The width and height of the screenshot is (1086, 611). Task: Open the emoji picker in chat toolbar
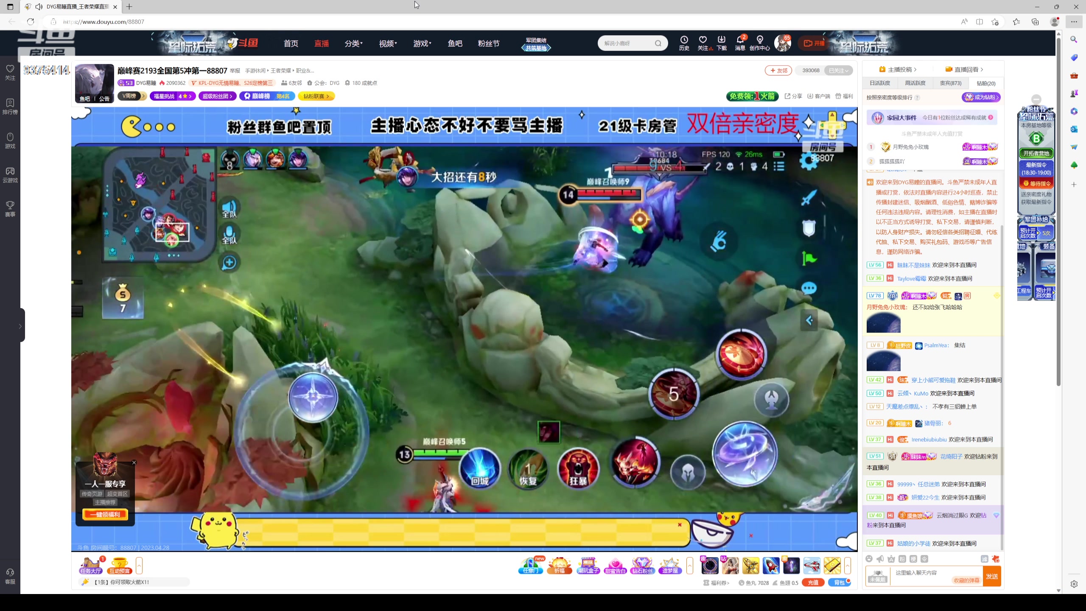pos(869,559)
